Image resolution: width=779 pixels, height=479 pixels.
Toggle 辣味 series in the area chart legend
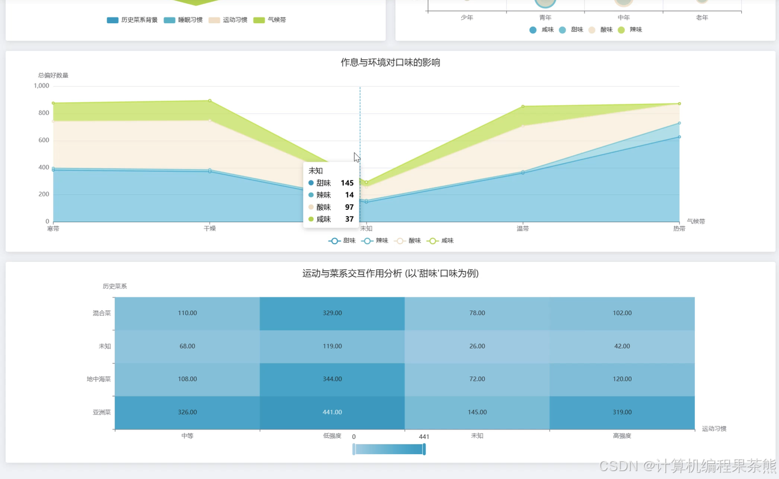coord(375,241)
